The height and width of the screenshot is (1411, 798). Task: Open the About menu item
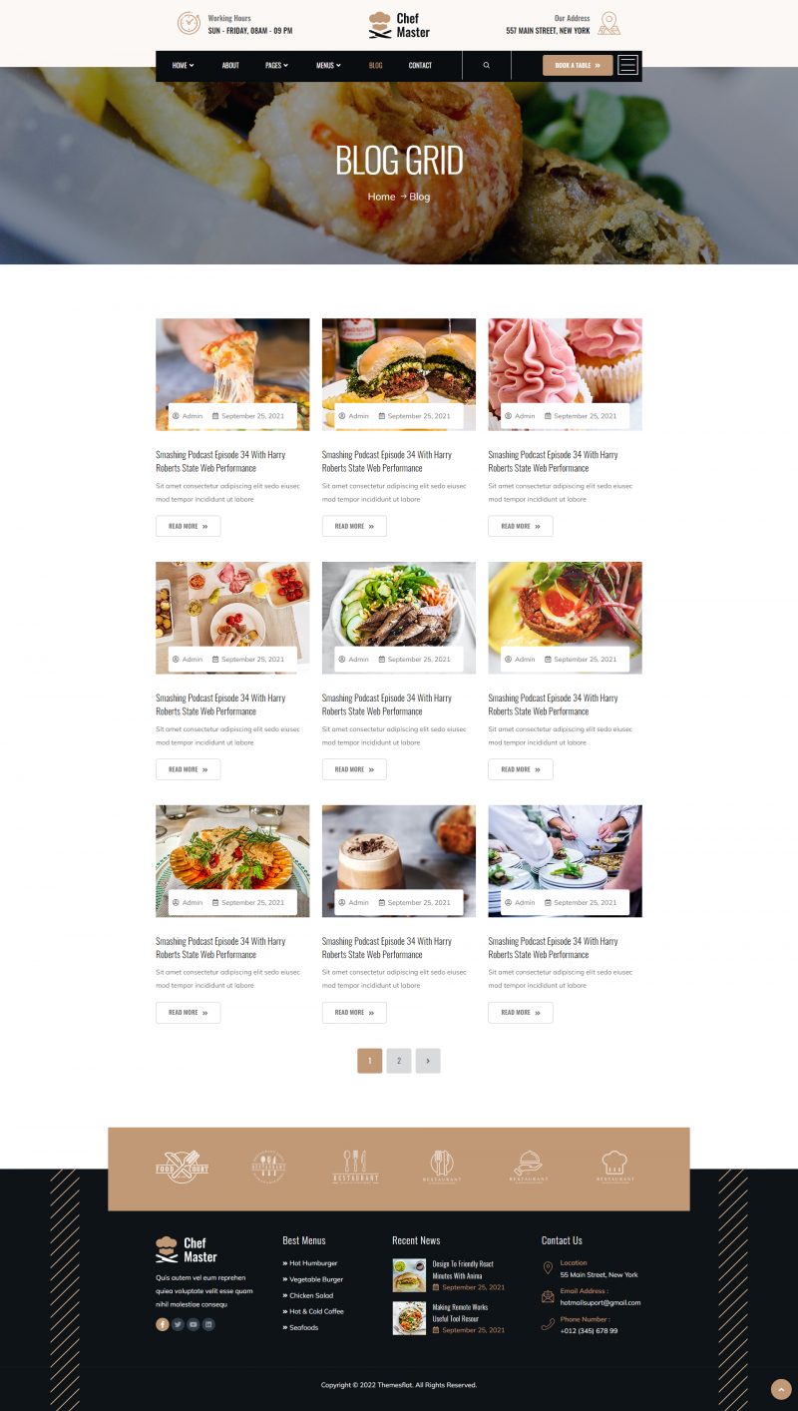point(230,65)
